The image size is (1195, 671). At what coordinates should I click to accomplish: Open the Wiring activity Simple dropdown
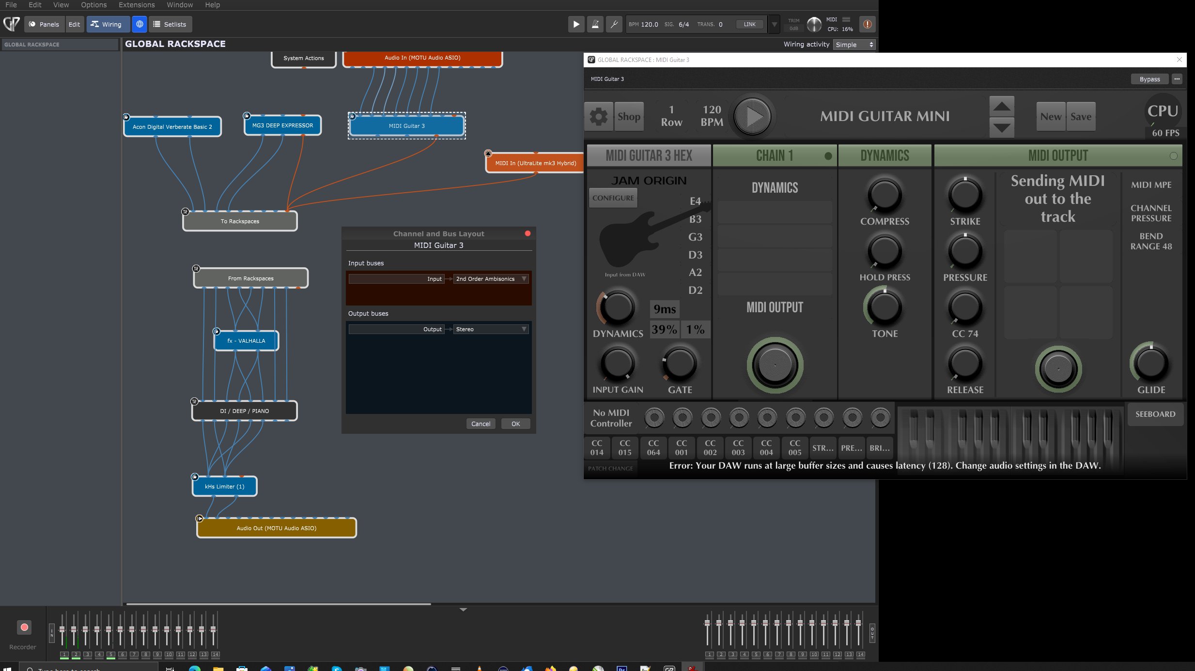coord(854,45)
